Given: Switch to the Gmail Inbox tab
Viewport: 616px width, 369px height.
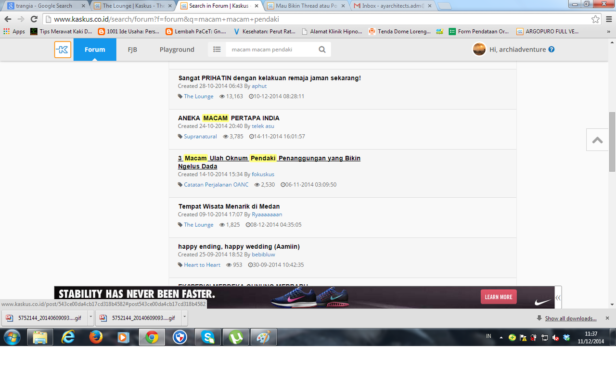Looking at the screenshot, I should coord(393,6).
